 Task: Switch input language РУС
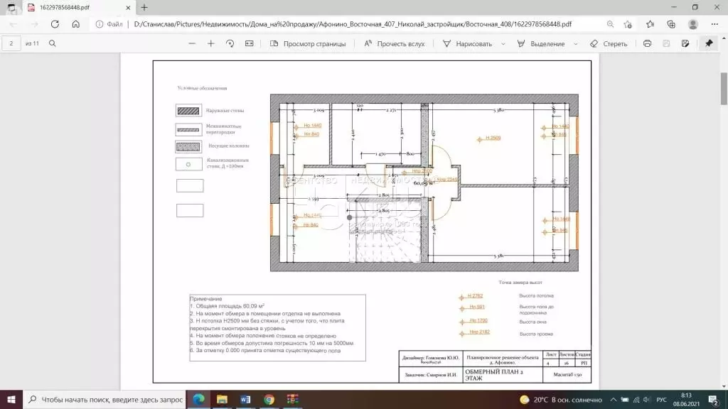(x=662, y=399)
